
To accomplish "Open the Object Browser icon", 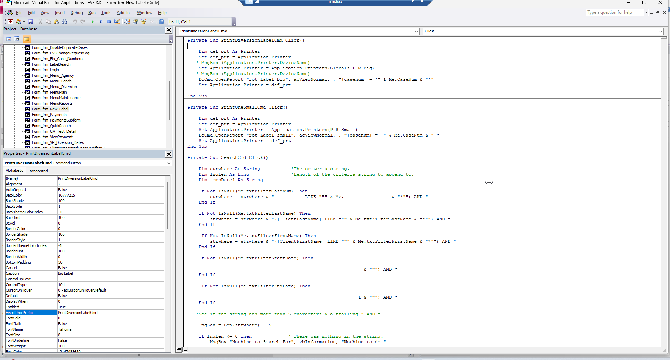I will (x=143, y=22).
